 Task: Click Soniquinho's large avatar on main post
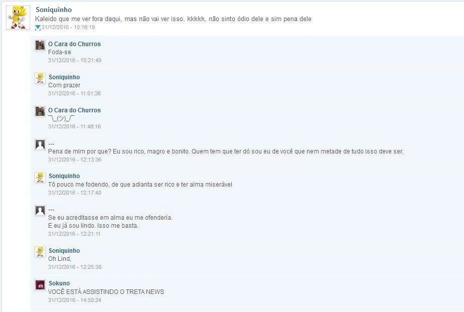coord(18,18)
